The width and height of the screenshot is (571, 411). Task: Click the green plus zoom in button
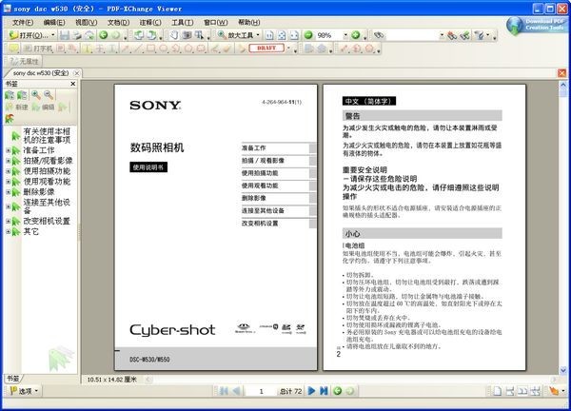pyautogui.click(x=356, y=35)
